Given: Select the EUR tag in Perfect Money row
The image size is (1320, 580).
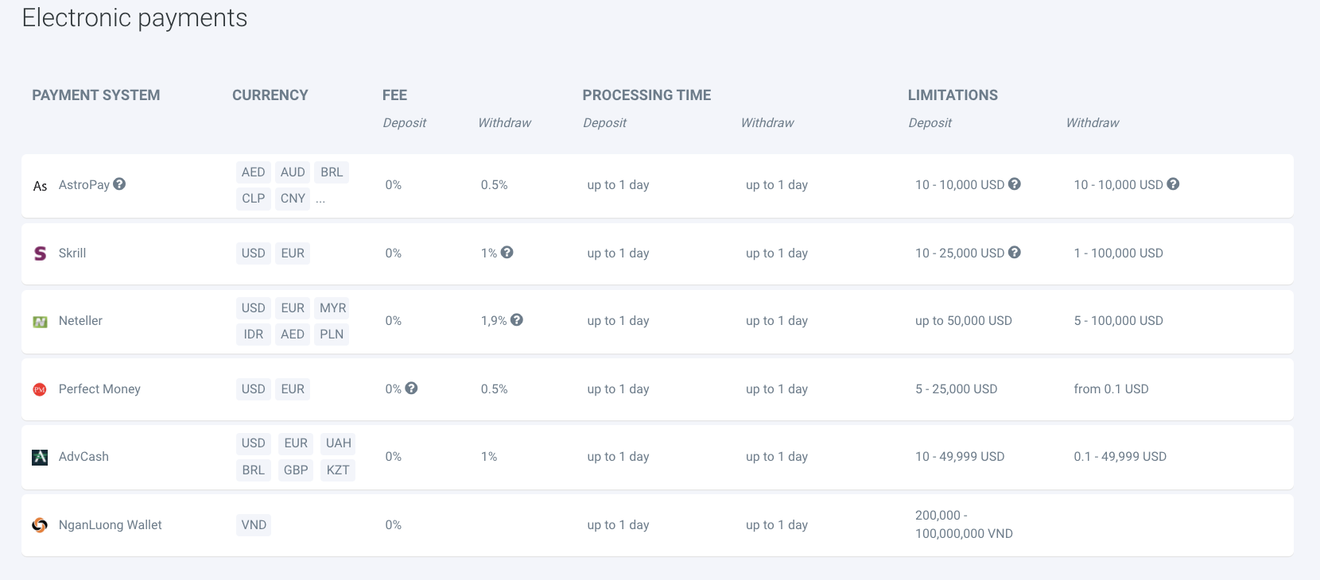Looking at the screenshot, I should pos(293,389).
